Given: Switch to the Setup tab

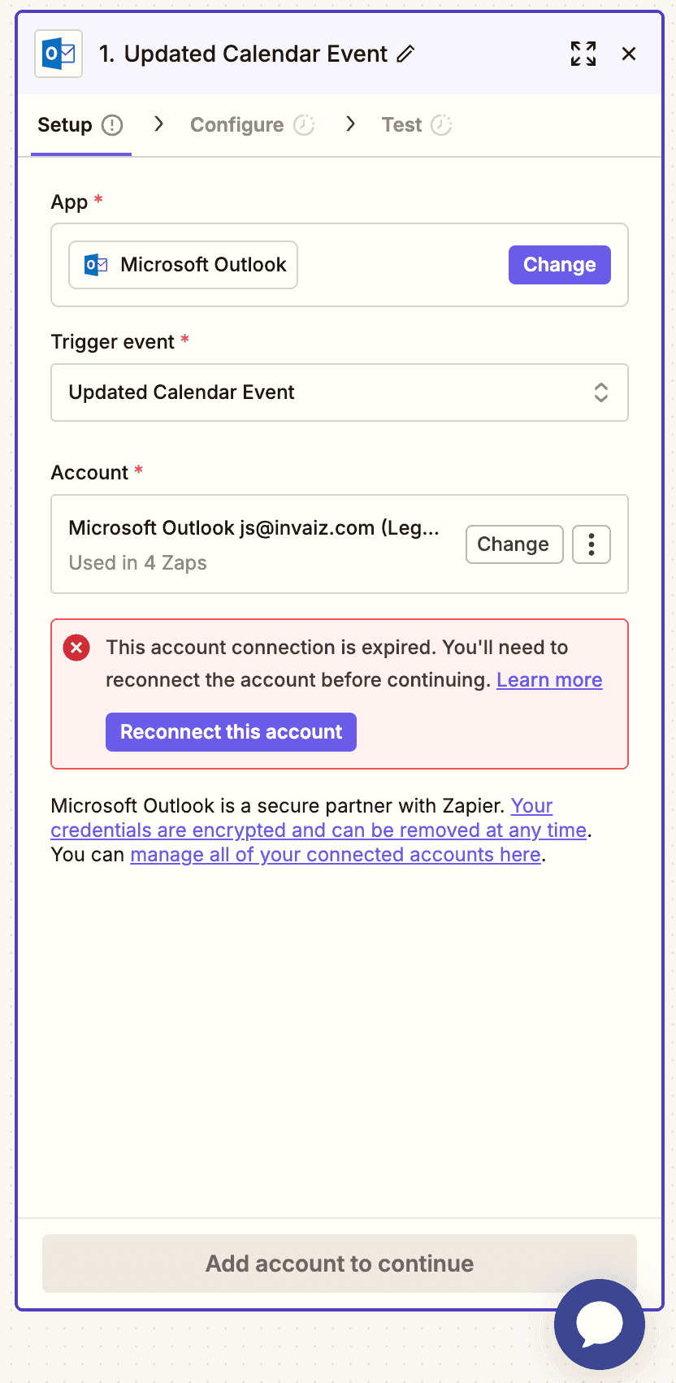Looking at the screenshot, I should click(80, 125).
